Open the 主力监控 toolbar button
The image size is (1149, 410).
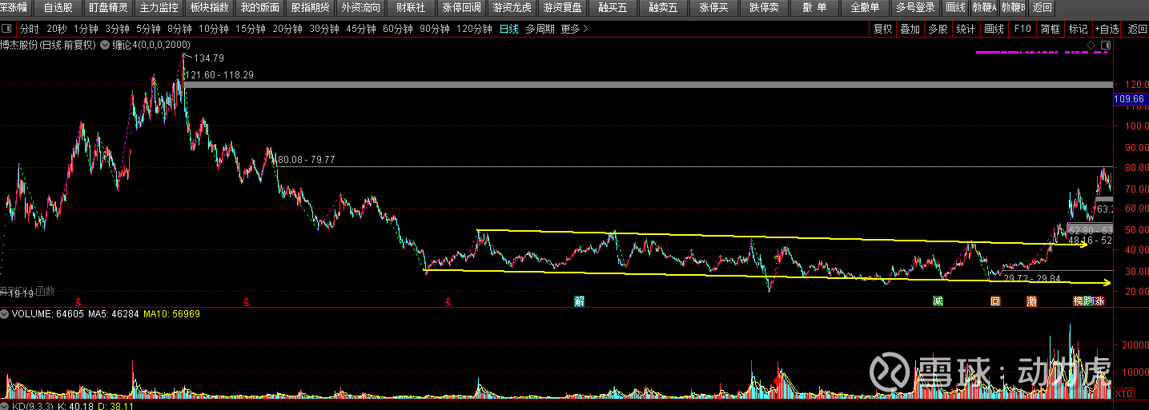pyautogui.click(x=159, y=8)
